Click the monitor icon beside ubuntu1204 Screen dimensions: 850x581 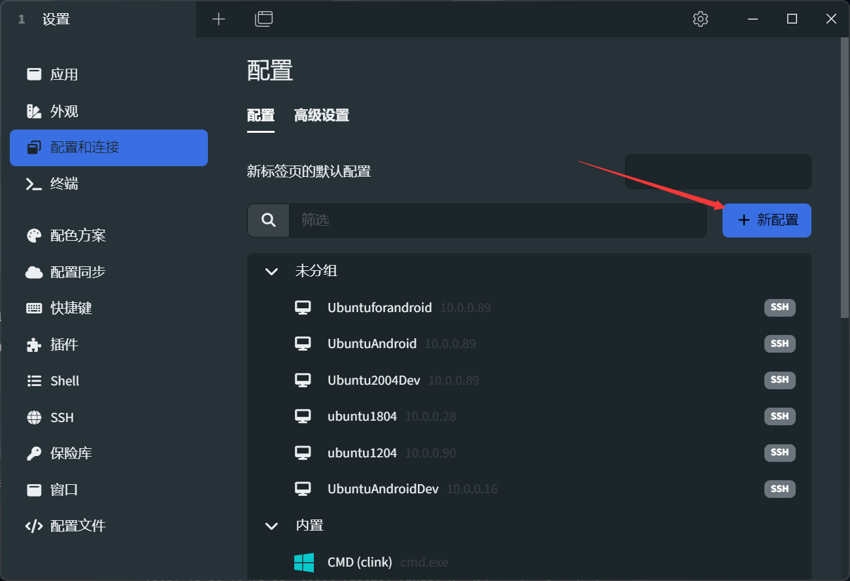pyautogui.click(x=302, y=453)
